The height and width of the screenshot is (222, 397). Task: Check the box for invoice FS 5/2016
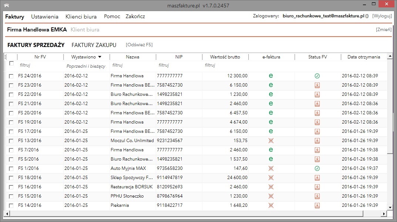11,159
